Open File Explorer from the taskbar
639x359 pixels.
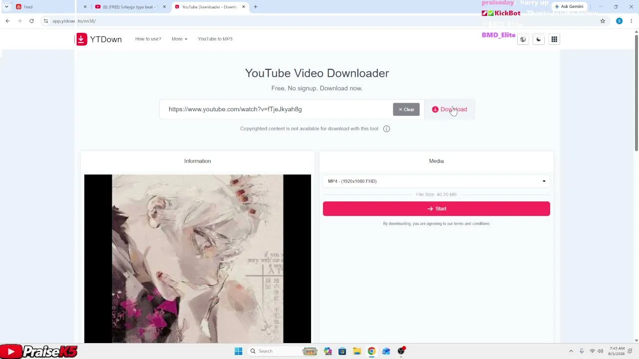(356, 351)
